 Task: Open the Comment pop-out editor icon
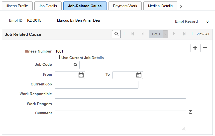click(x=190, y=112)
